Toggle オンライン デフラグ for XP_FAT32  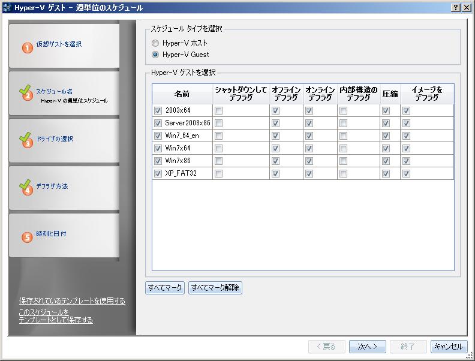pos(309,173)
